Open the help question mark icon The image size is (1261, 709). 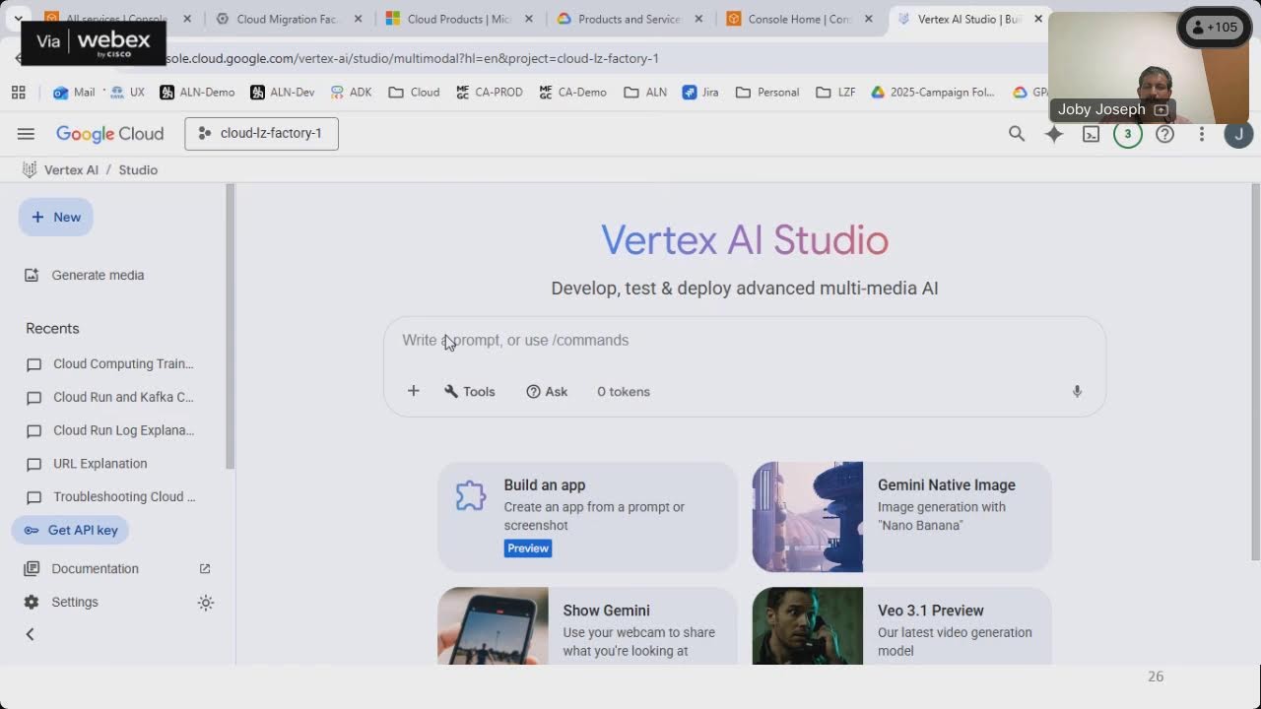coord(1164,134)
